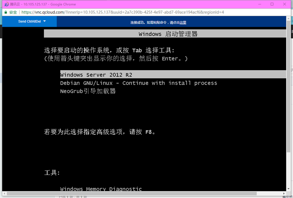This screenshot has height=198, width=293.
Task: Click the Send CtrlAltDel button
Action: click(28, 22)
